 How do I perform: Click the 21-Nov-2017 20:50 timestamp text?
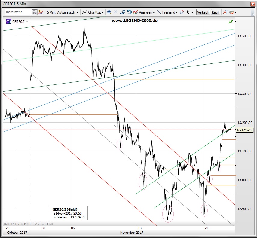(68, 213)
